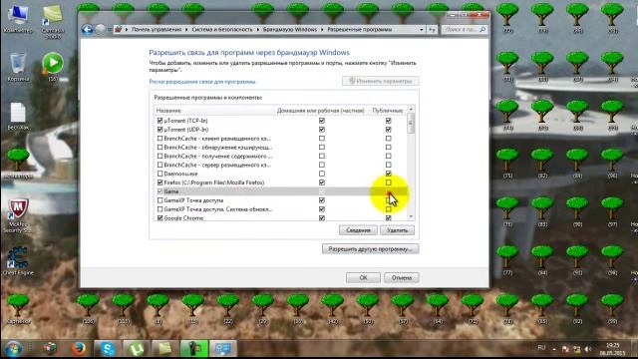Click the list scrollbar down arrow

click(411, 217)
